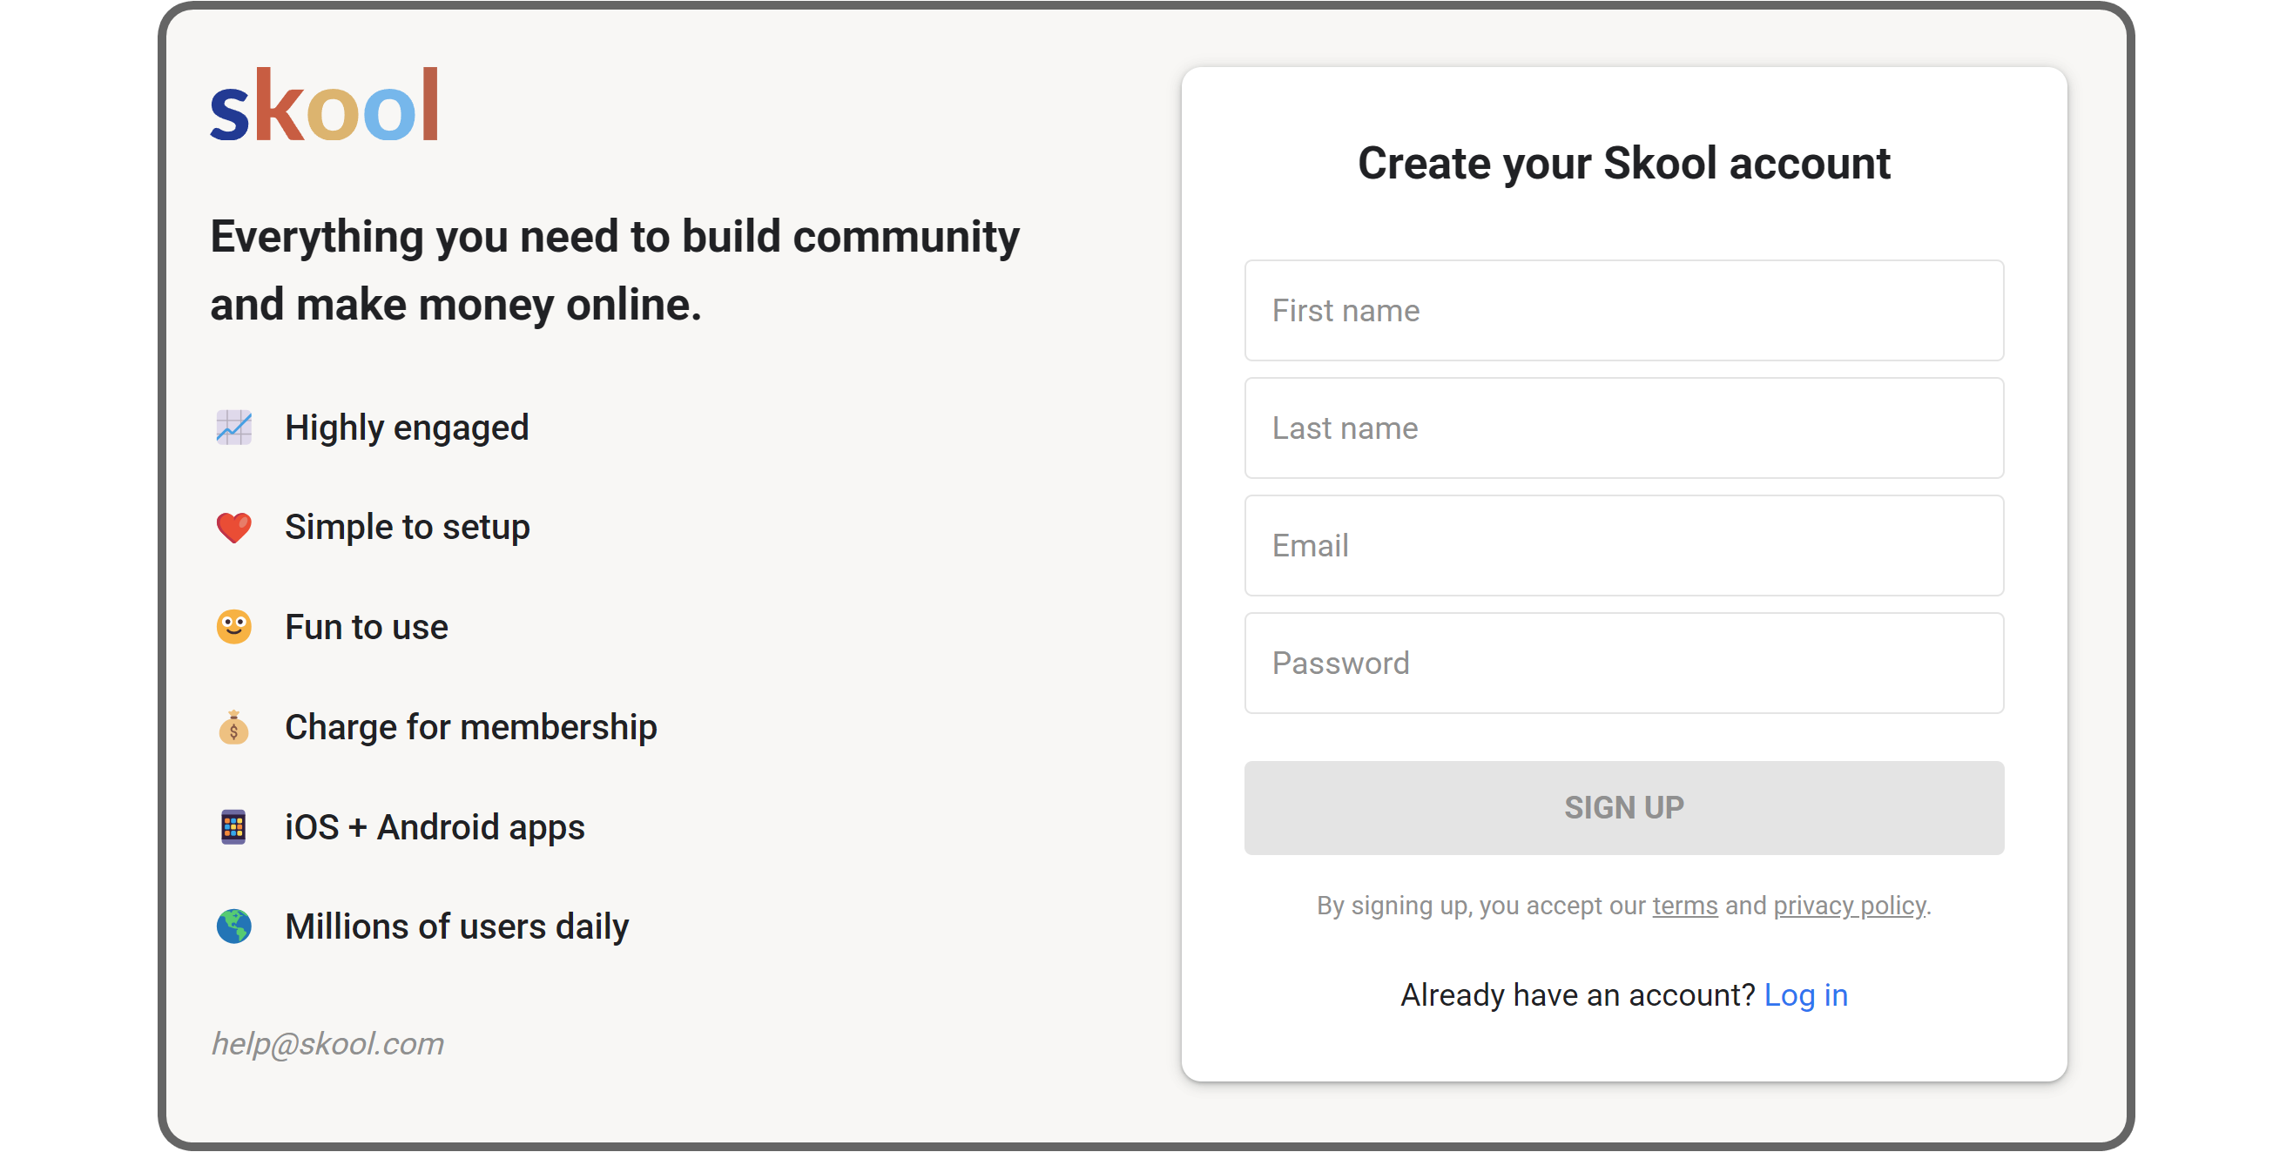The image size is (2293, 1152).
Task: Follow the Log in link
Action: click(x=1805, y=995)
